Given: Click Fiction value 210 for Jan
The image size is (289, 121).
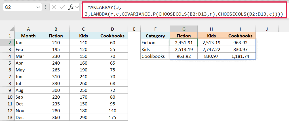Looking at the screenshot, I should click(x=56, y=43).
